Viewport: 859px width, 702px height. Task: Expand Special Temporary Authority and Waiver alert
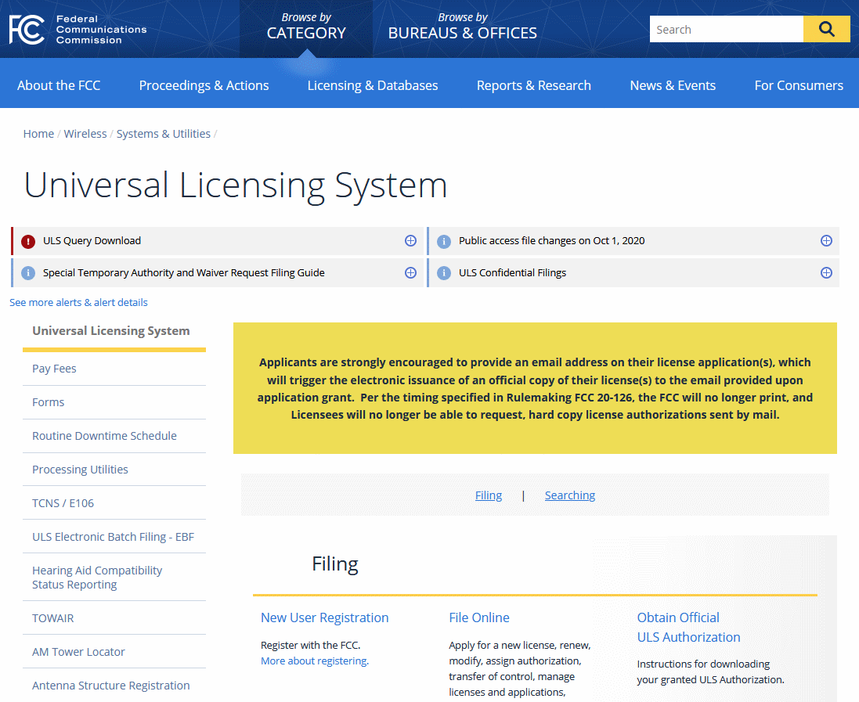[410, 273]
